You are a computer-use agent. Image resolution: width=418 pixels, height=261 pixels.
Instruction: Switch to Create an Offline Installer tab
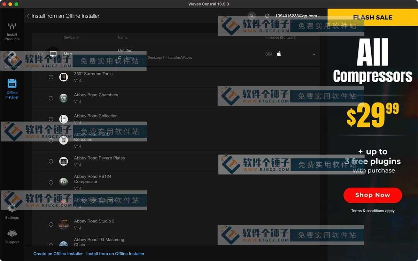coord(58,254)
